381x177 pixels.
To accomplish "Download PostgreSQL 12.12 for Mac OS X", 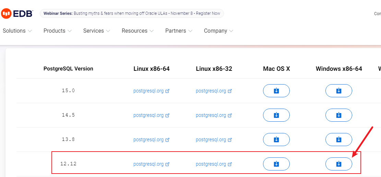I will coord(276,164).
